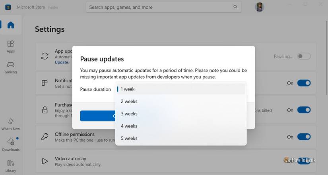Viewport: 328px width, 175px height.
Task: Open the user profile avatar
Action: (x=259, y=7)
